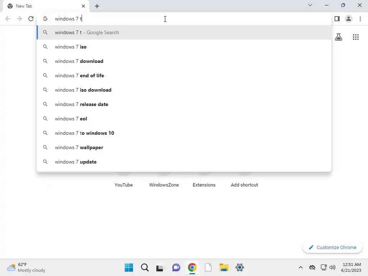
Task: Click the Customize Chrome button
Action: [x=332, y=247]
